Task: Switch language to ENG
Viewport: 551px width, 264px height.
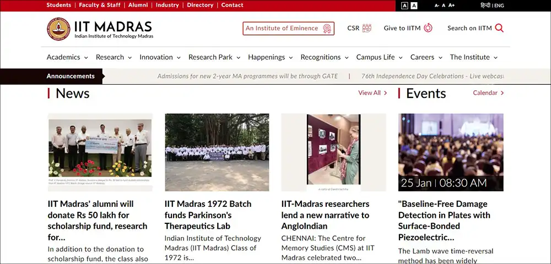Action: point(499,5)
